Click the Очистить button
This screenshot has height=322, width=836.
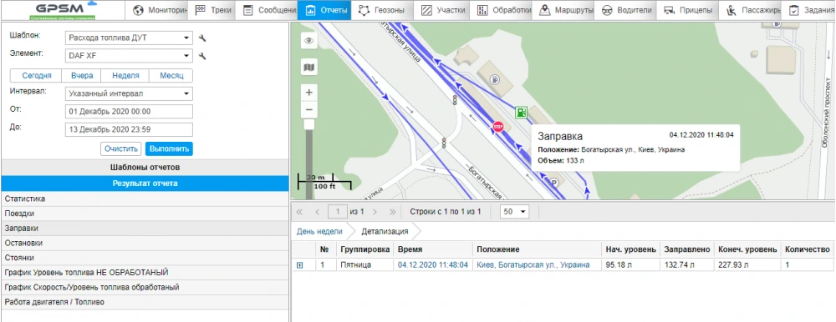click(x=121, y=148)
